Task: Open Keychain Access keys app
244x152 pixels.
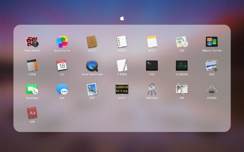Action: (x=152, y=89)
